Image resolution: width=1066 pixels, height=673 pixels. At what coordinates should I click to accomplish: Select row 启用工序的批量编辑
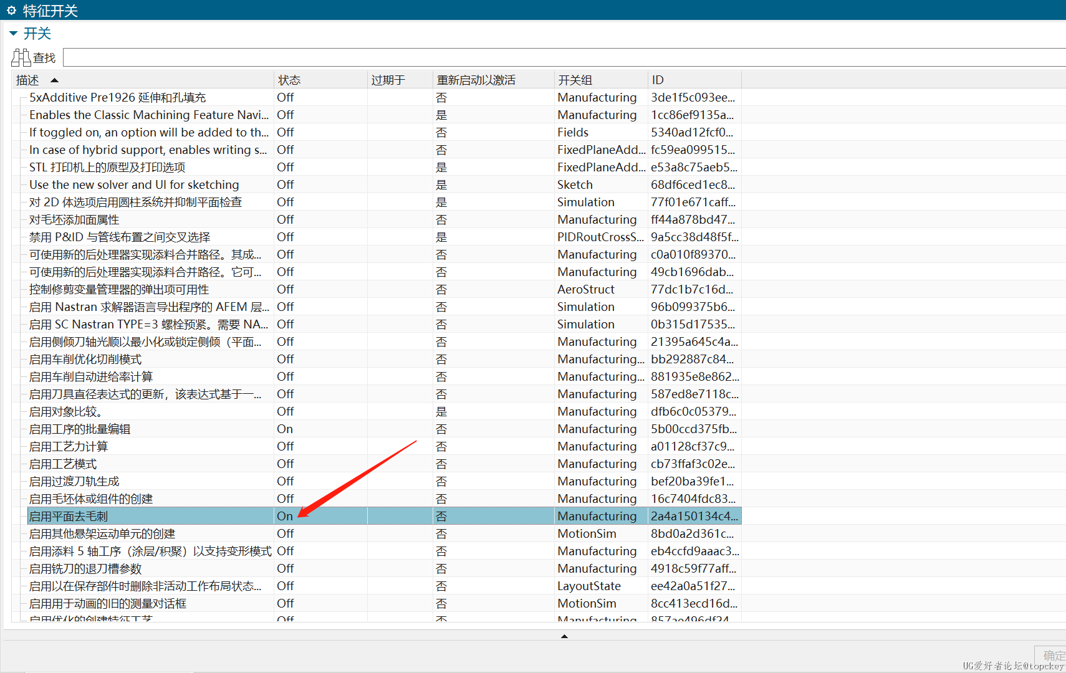click(385, 429)
